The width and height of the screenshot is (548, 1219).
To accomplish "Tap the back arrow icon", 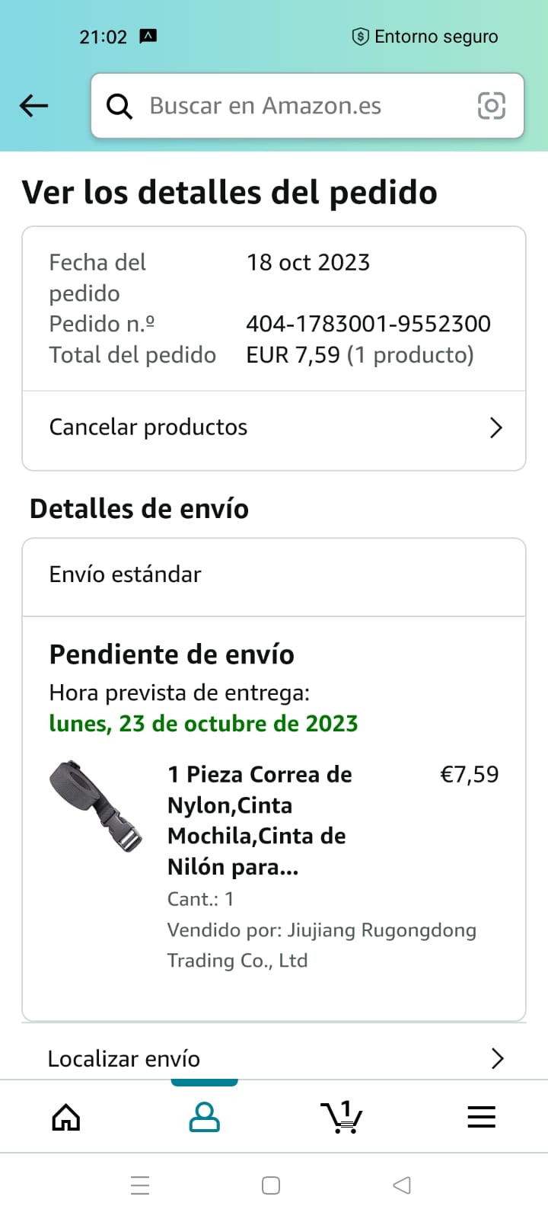I will [33, 106].
